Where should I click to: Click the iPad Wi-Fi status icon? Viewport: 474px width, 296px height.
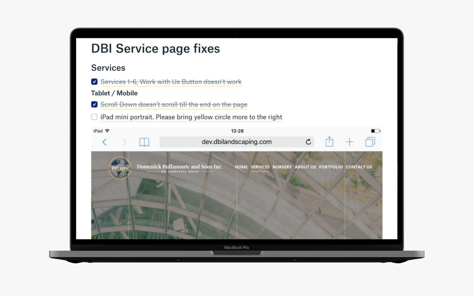107,131
